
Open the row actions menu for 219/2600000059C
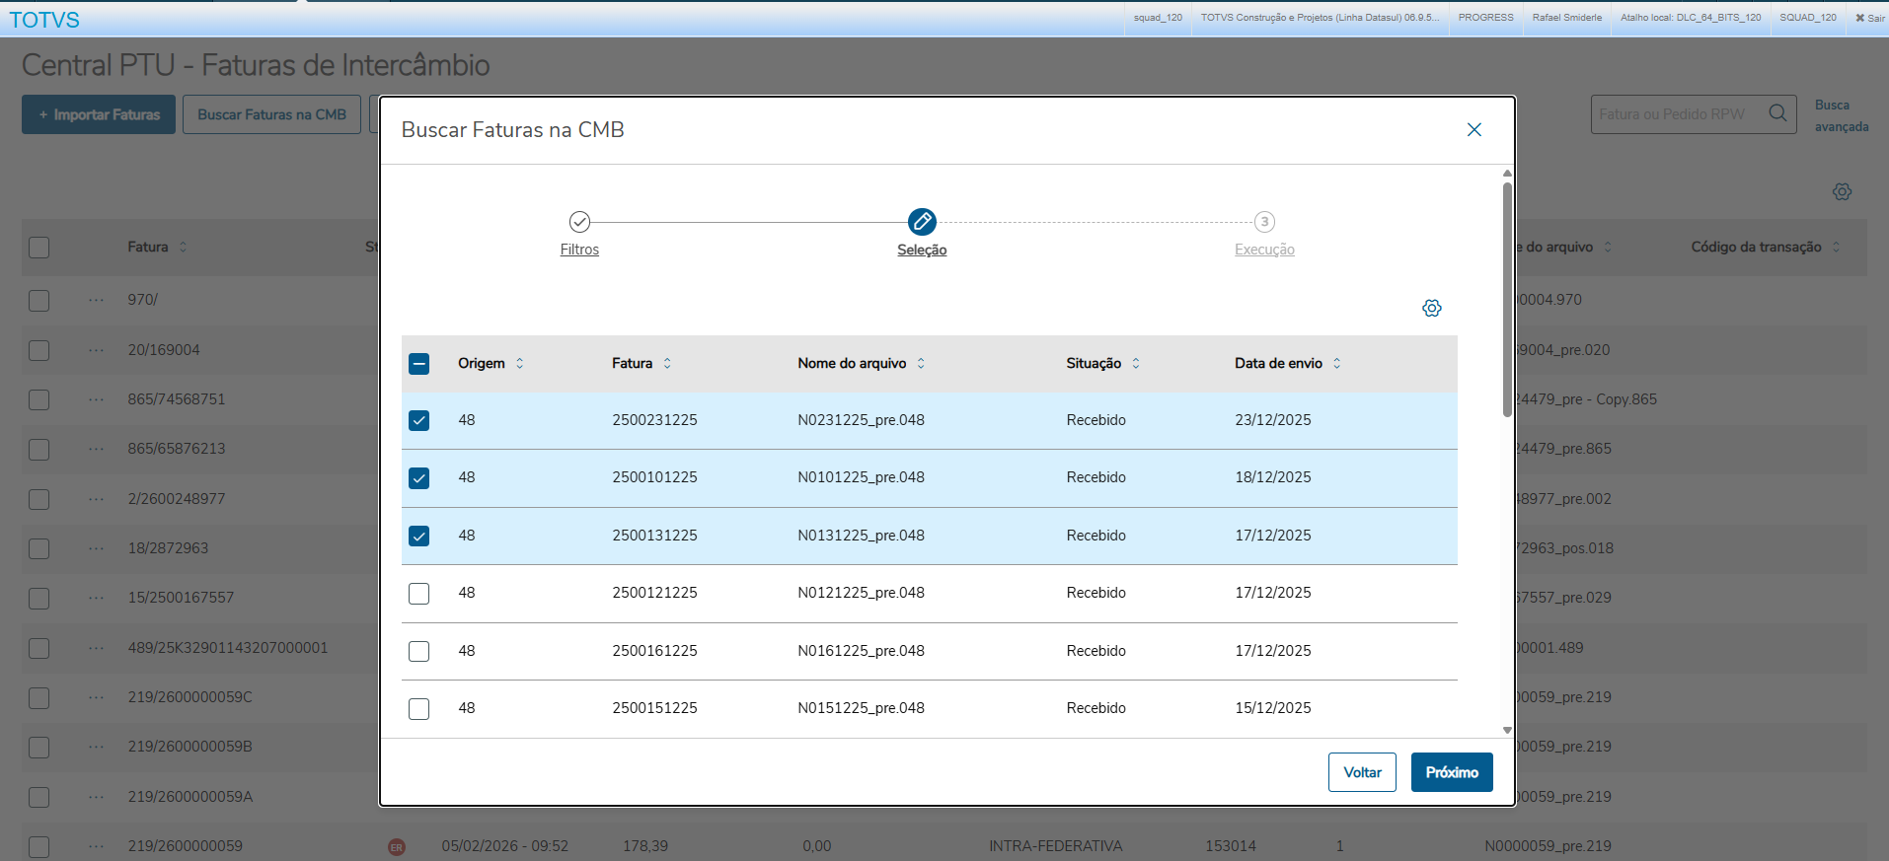[x=96, y=697]
